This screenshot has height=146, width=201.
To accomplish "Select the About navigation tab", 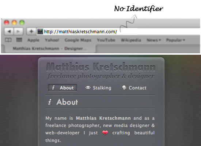I will pyautogui.click(x=62, y=88).
